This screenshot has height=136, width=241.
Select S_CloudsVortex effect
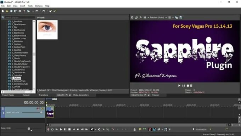[x=18, y=72]
